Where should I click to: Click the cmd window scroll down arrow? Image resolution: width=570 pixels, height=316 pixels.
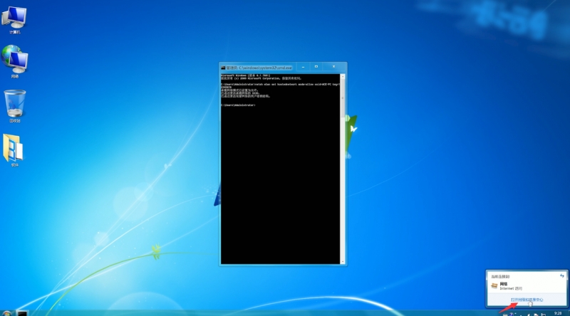click(x=343, y=261)
